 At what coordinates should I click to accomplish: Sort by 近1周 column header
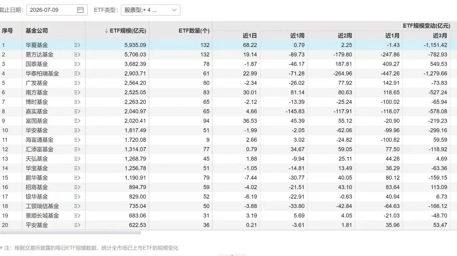tap(297, 36)
